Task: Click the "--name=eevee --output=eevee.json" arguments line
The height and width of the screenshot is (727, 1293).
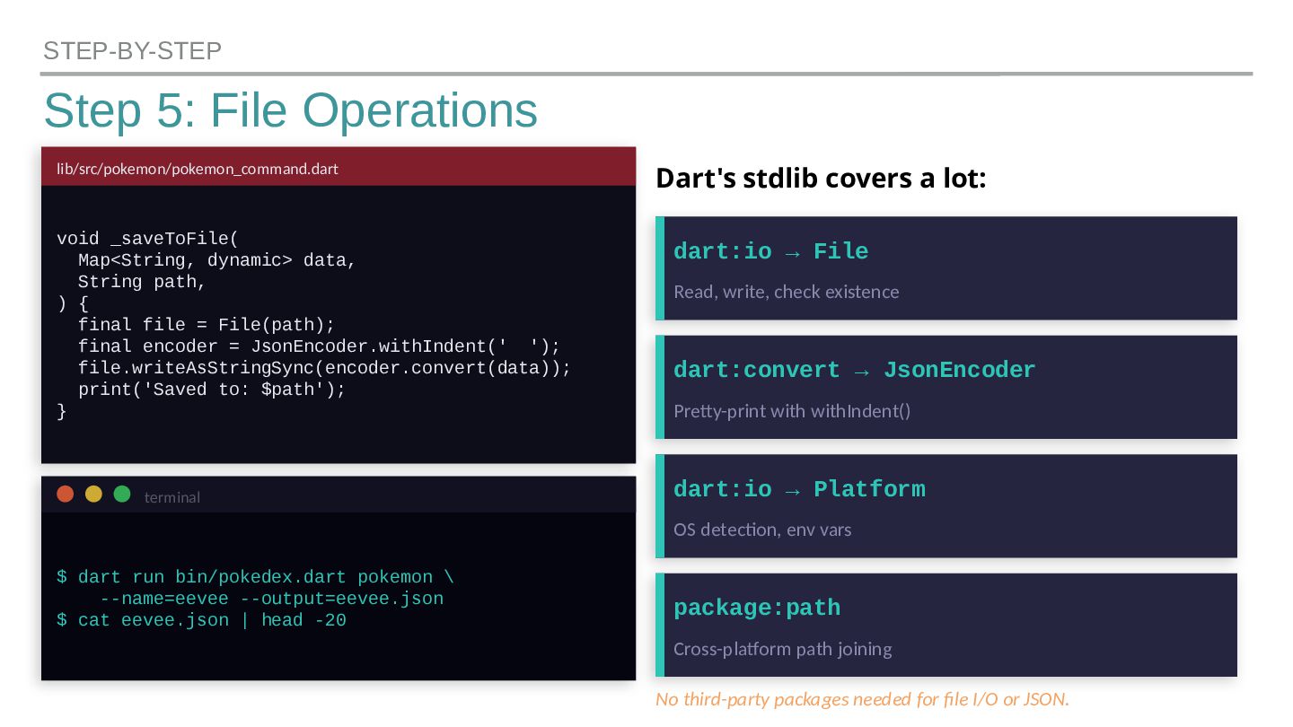Action: [271, 599]
